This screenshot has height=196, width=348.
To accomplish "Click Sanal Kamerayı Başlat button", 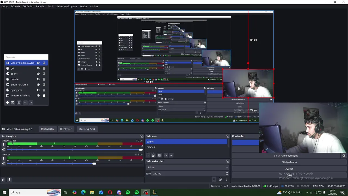I will pyautogui.click(x=286, y=156).
